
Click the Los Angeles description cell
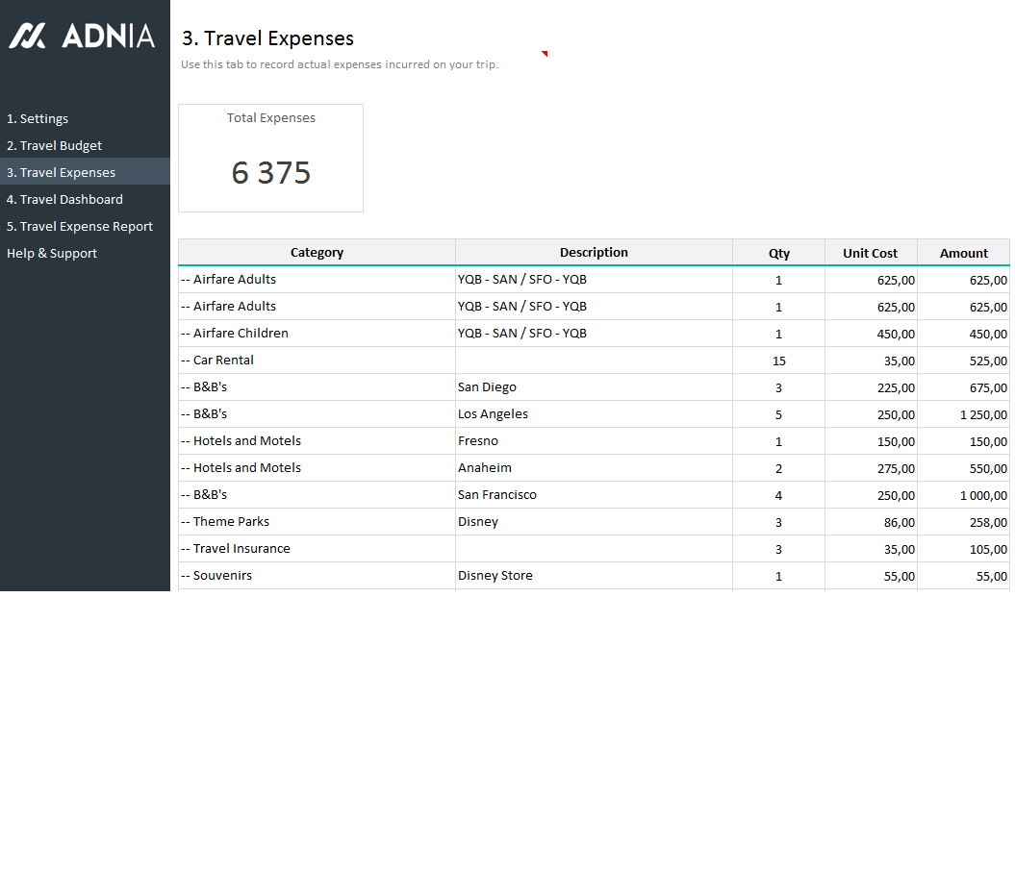(594, 414)
